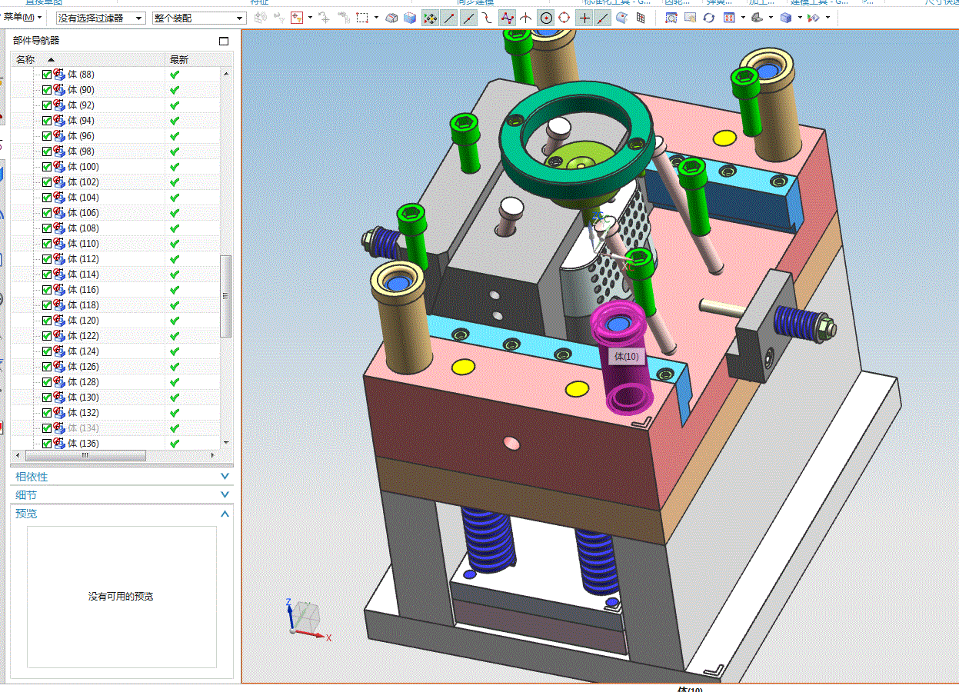Toggle the intersection snap point icon
The height and width of the screenshot is (692, 959).
[x=527, y=18]
